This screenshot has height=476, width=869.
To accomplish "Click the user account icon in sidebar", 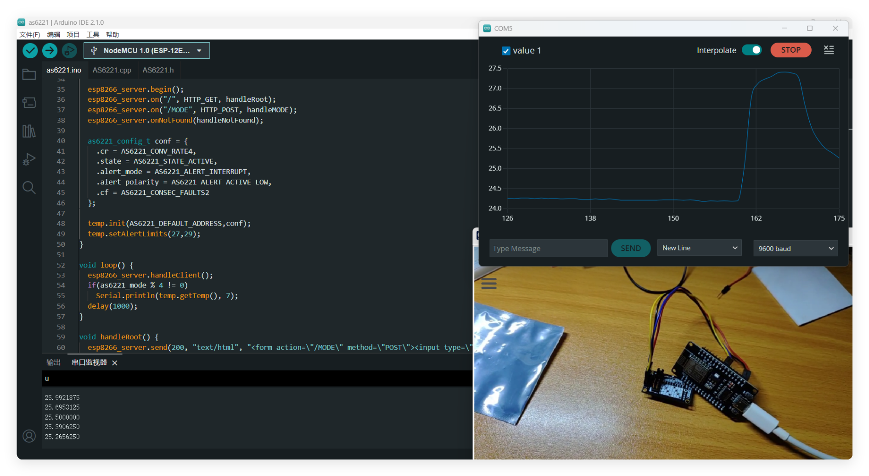I will 29,436.
